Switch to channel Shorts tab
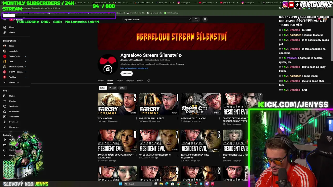Viewport: 333px width, 187px height. pyautogui.click(x=119, y=81)
